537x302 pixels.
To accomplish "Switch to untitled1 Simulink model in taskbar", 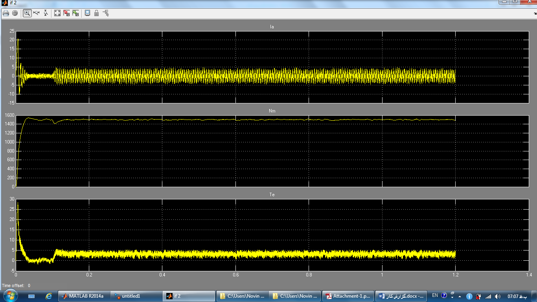I will point(136,296).
